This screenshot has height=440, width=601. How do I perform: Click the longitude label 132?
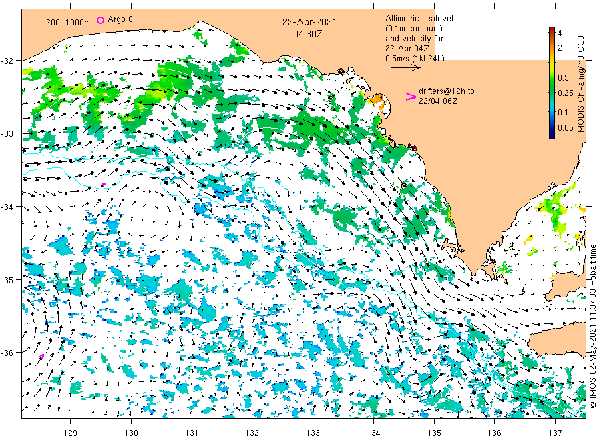pyautogui.click(x=252, y=433)
